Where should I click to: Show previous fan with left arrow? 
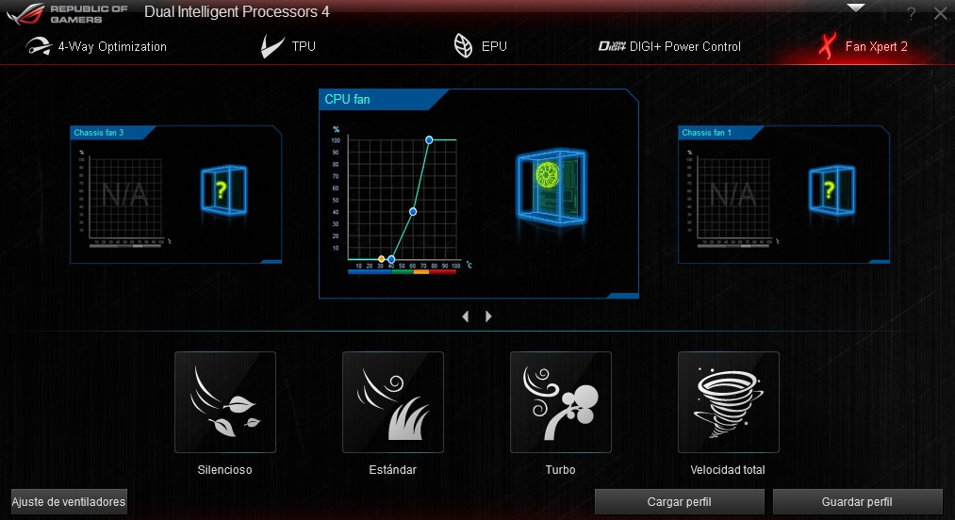click(466, 317)
